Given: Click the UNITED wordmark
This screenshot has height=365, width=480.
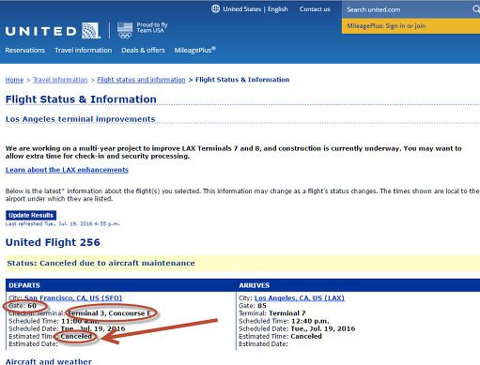Looking at the screenshot, I should click(x=40, y=31).
